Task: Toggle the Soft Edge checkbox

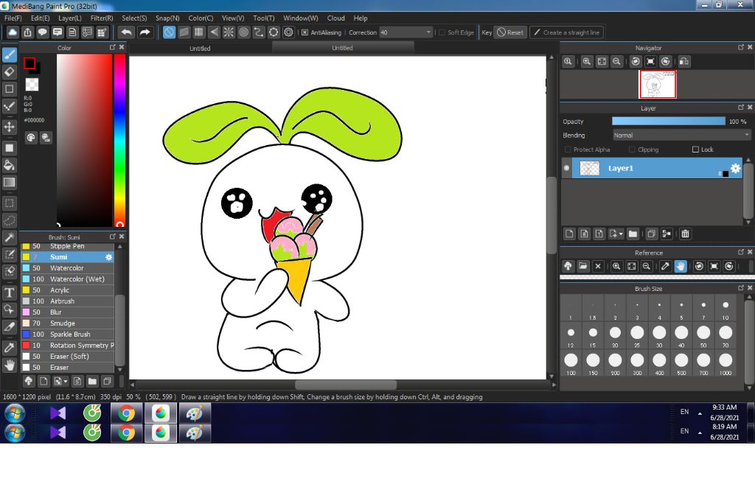Action: click(442, 32)
